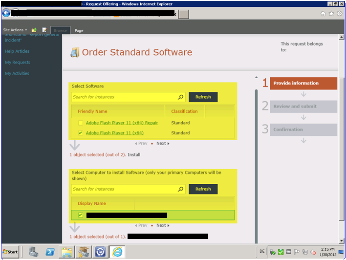The image size is (346, 260).
Task: Click the Edit Page icon
Action: pos(44,30)
